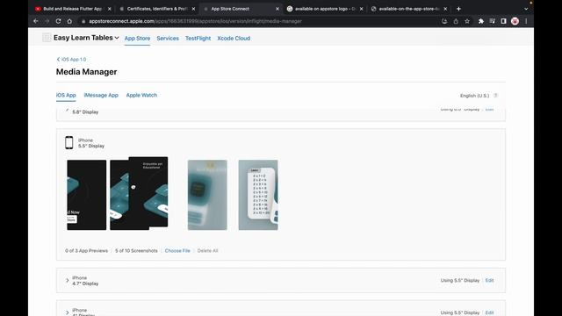Go back in browser history
The height and width of the screenshot is (316, 562).
[x=36, y=21]
